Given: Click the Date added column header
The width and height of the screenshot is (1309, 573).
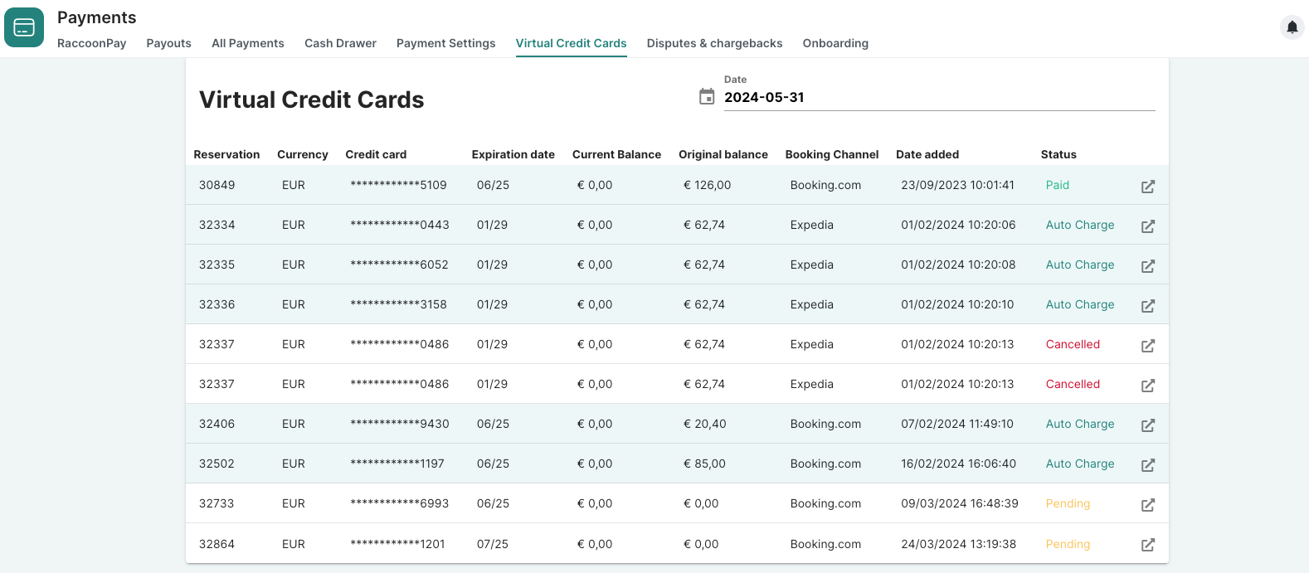Looking at the screenshot, I should coord(927,154).
